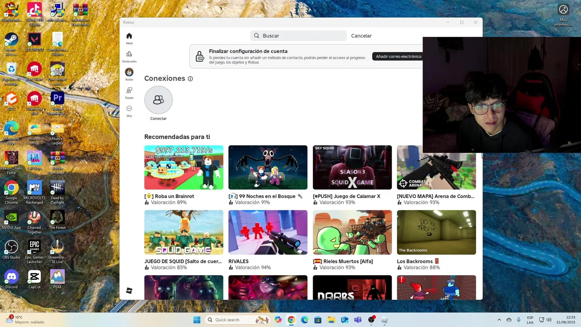The width and height of the screenshot is (581, 327).
Task: Open the Avatar page in Roblox sidebar
Action: pyautogui.click(x=129, y=74)
